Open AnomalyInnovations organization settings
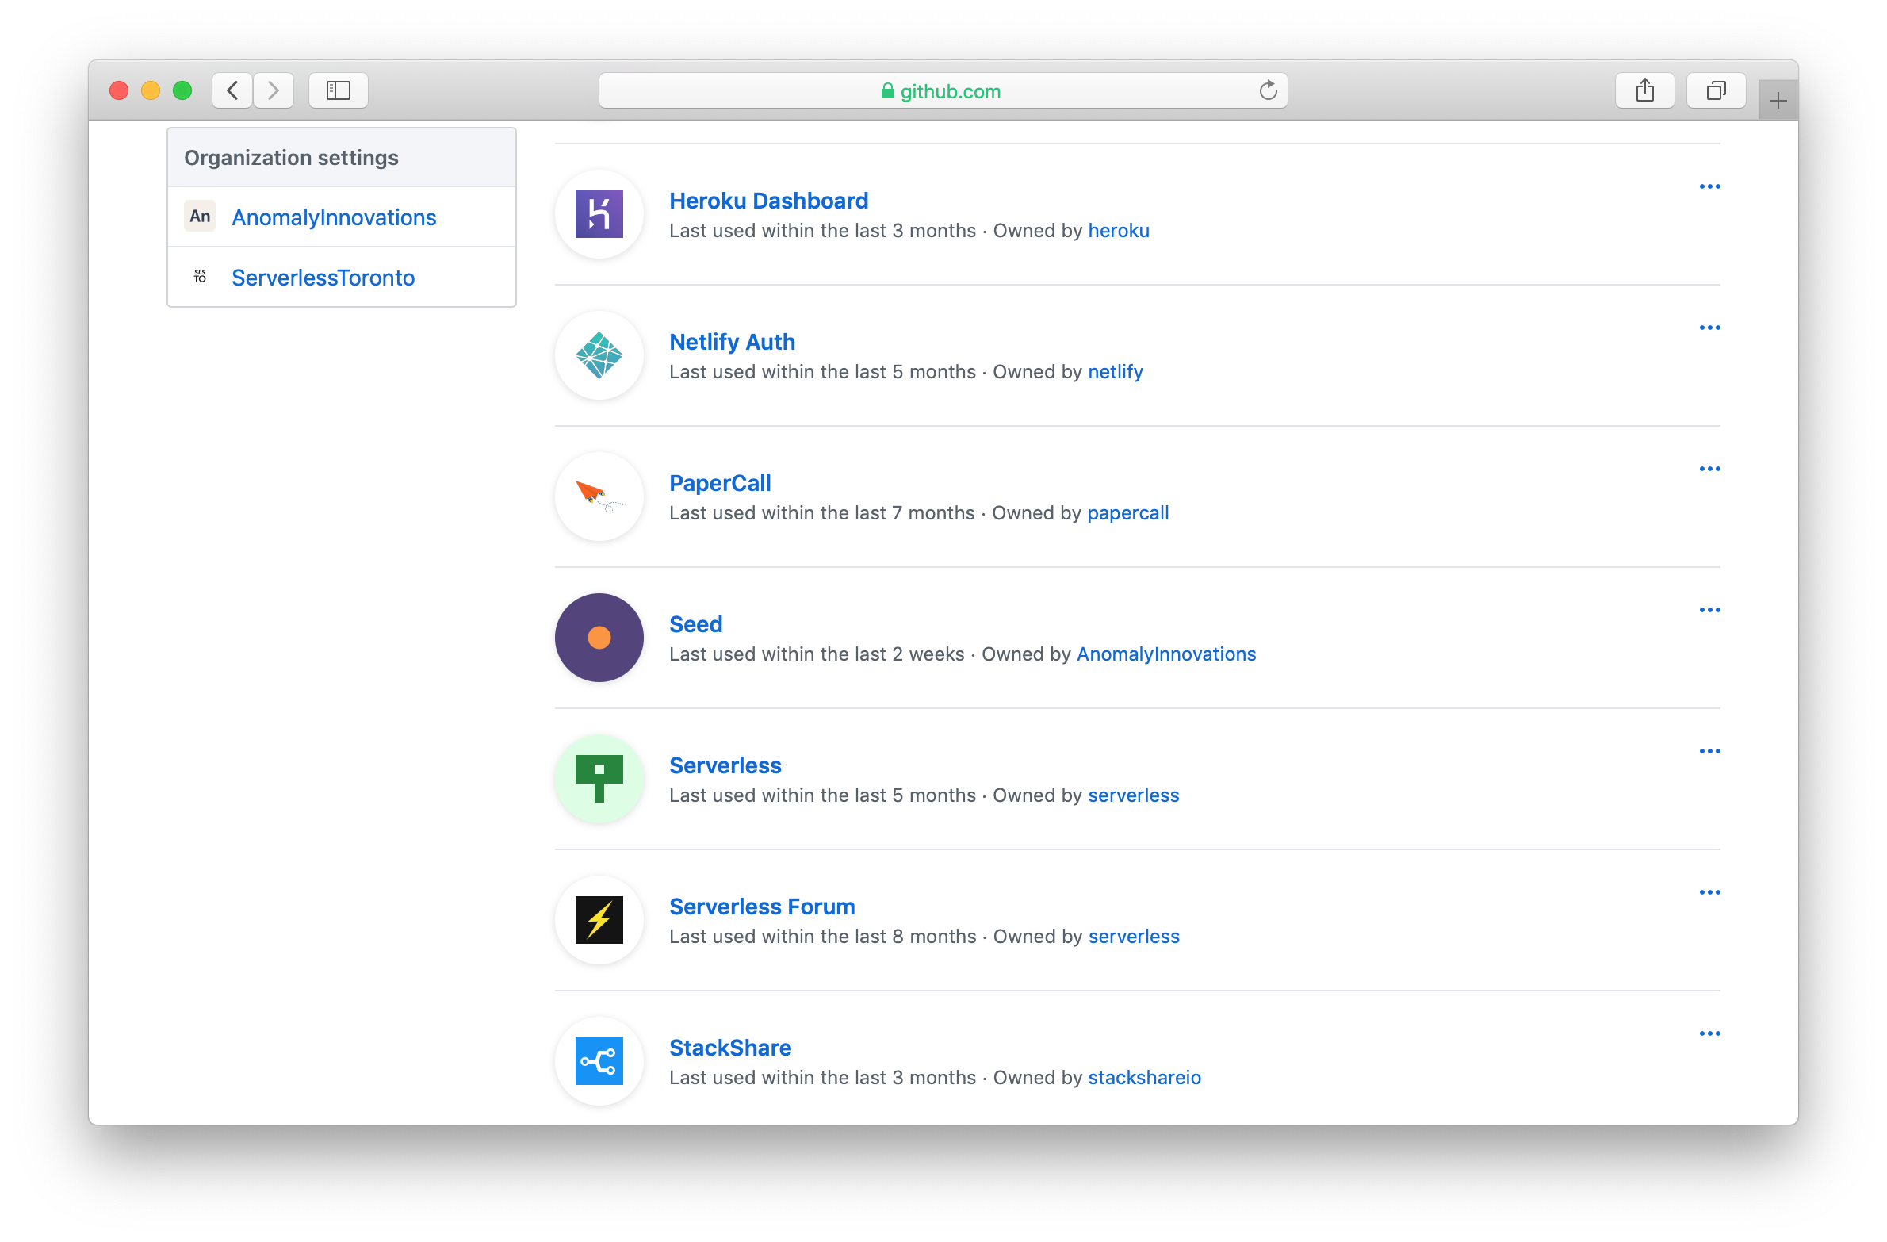 click(334, 217)
